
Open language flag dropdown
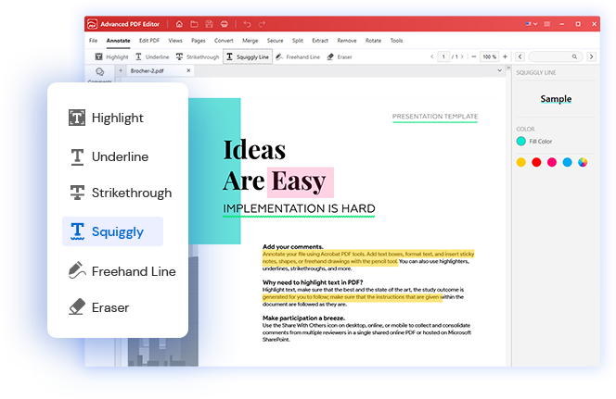click(532, 24)
